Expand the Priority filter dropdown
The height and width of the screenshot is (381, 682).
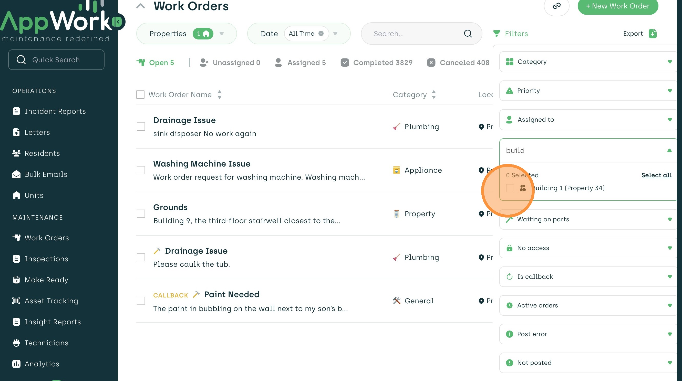[669, 91]
